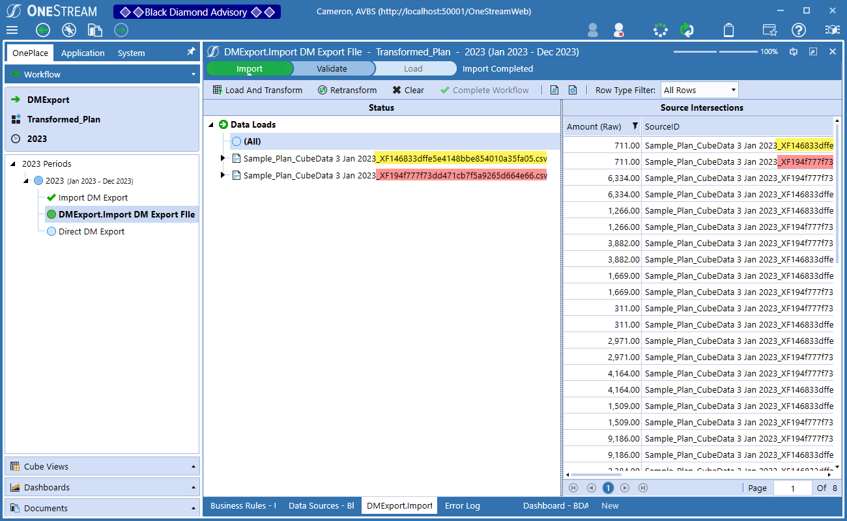This screenshot has height=521, width=847.
Task: Go to the next results page
Action: click(x=625, y=488)
